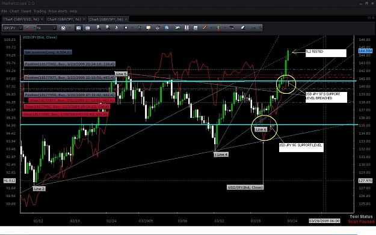Select the orange line drawing tool
Screen dimensions: 376x235
(x=205, y=28)
